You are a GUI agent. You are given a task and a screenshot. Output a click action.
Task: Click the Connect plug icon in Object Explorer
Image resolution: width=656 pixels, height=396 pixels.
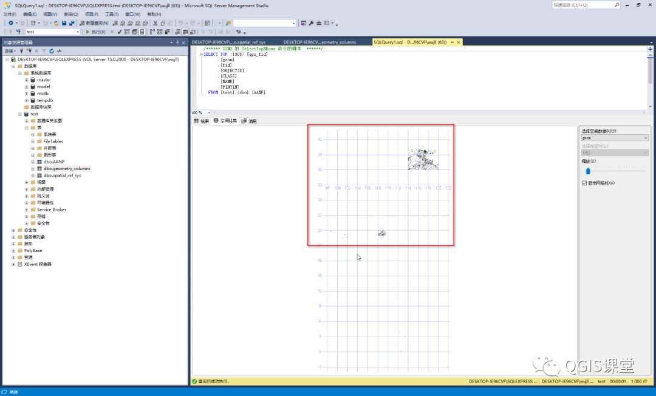21,51
